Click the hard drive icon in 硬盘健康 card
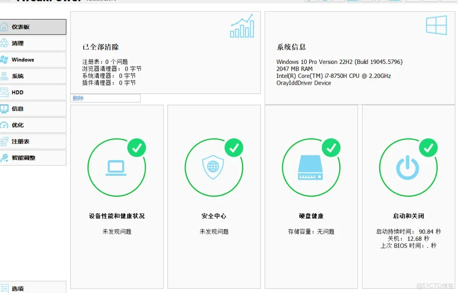 pos(311,167)
